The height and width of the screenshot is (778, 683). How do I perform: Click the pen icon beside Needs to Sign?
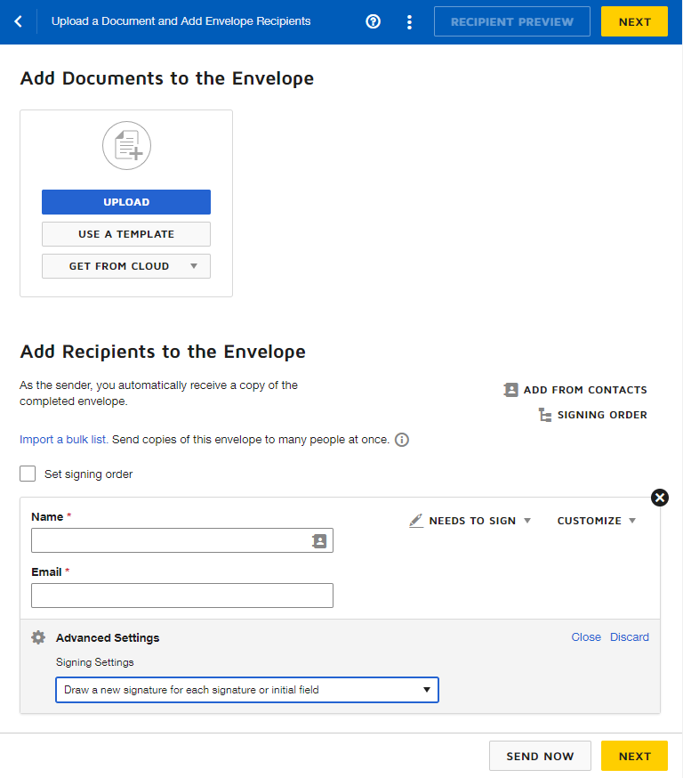416,520
